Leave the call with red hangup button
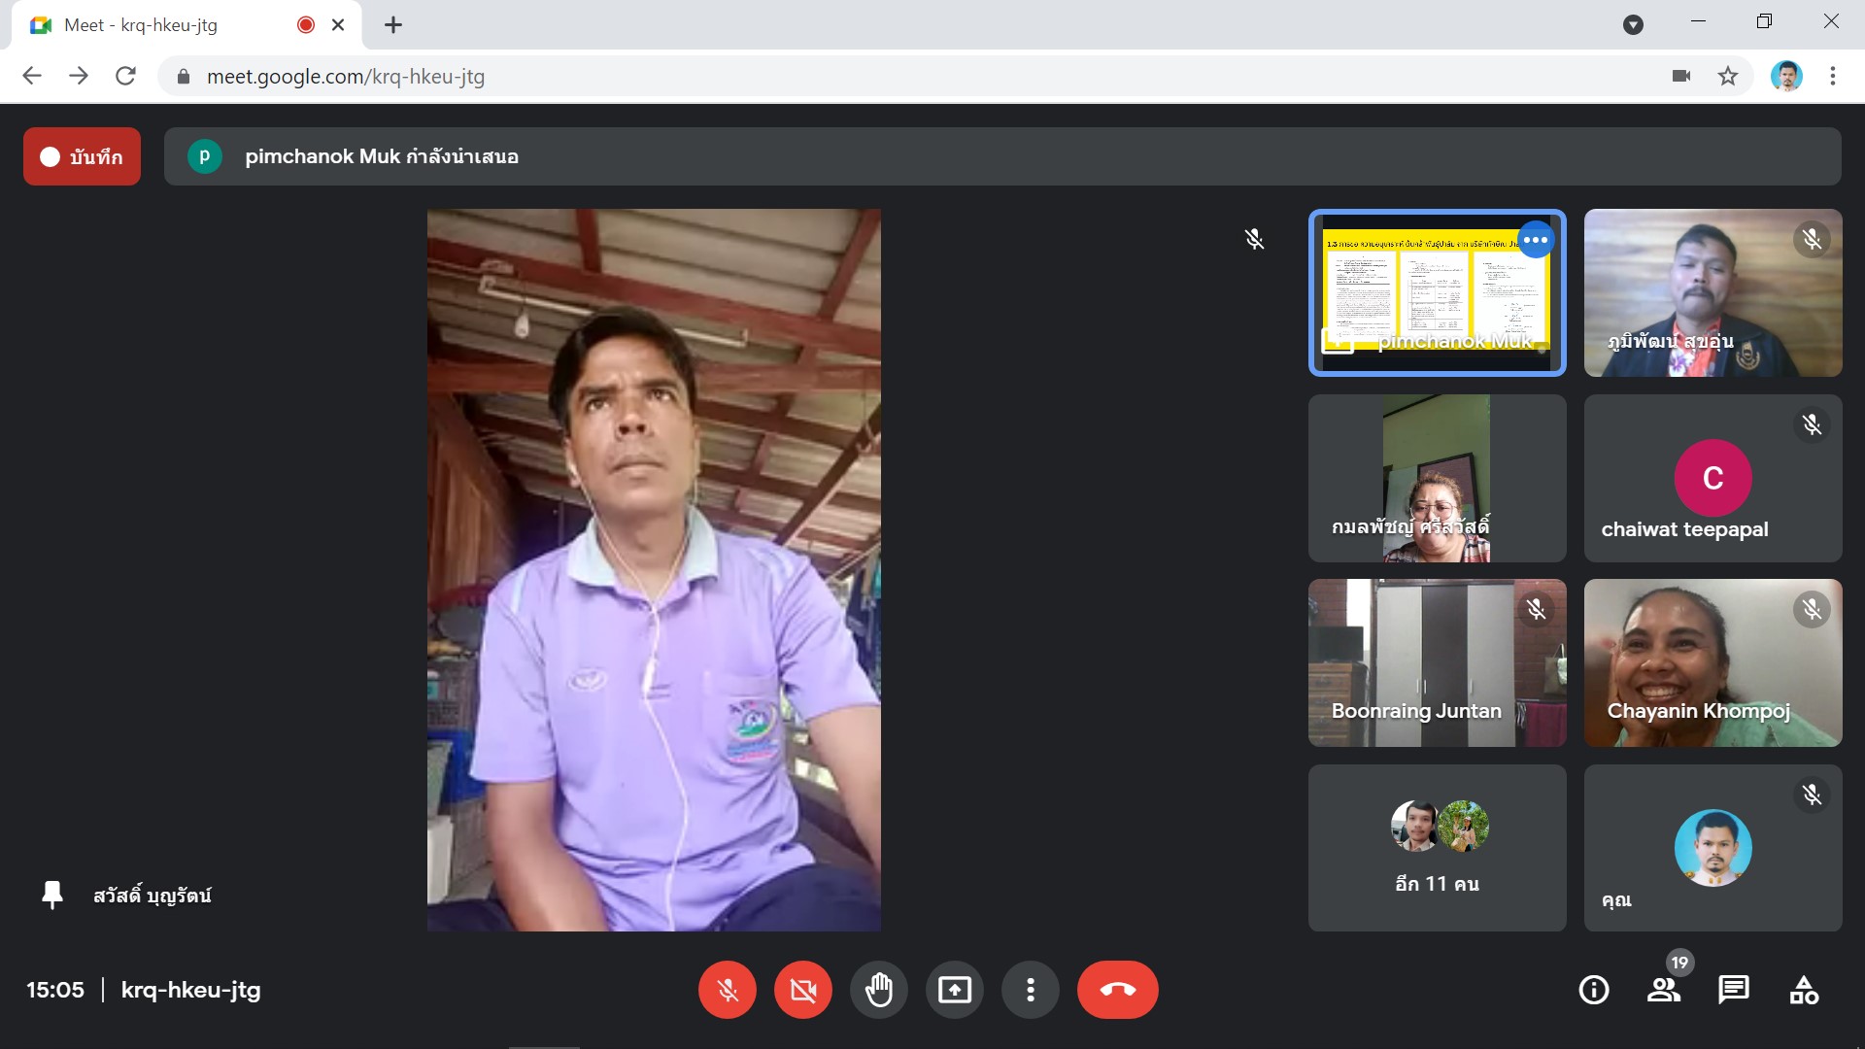This screenshot has height=1049, width=1865. coord(1117,990)
